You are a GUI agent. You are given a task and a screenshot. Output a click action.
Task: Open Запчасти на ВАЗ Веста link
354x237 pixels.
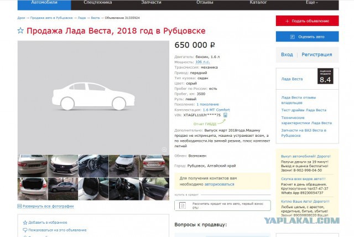coord(304,133)
